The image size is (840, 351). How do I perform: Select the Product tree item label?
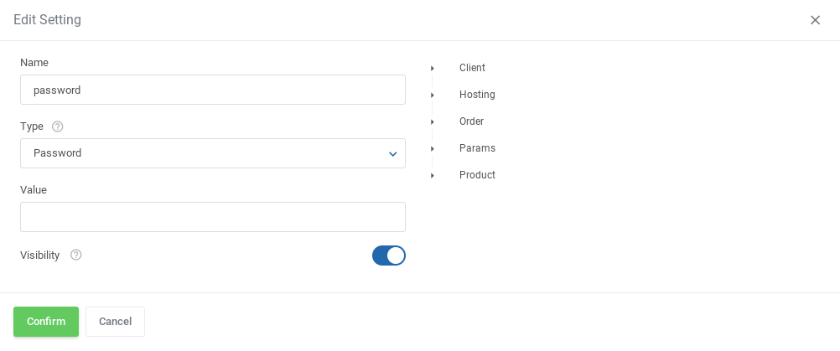click(477, 175)
